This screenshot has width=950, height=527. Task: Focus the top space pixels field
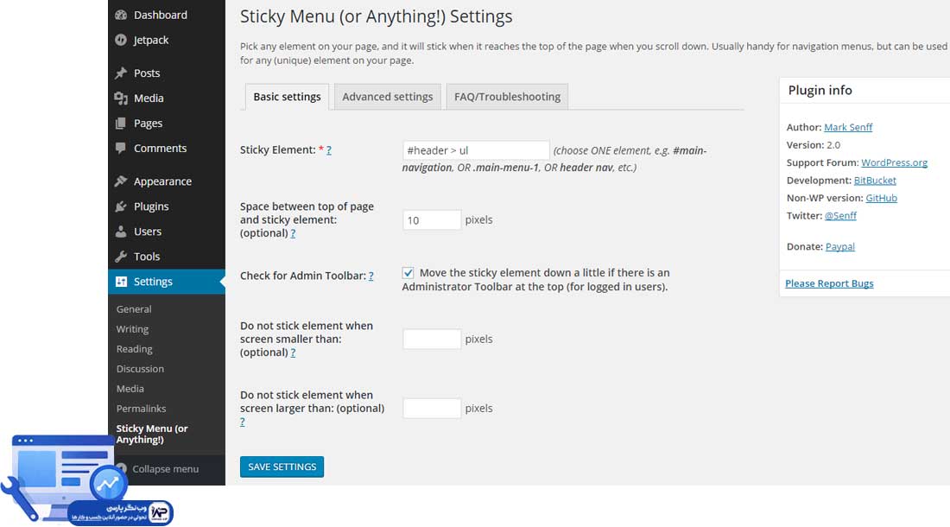tap(431, 220)
